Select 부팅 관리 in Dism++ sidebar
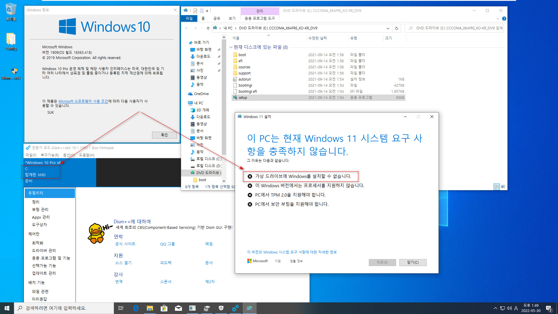The image size is (558, 314). pyautogui.click(x=40, y=210)
